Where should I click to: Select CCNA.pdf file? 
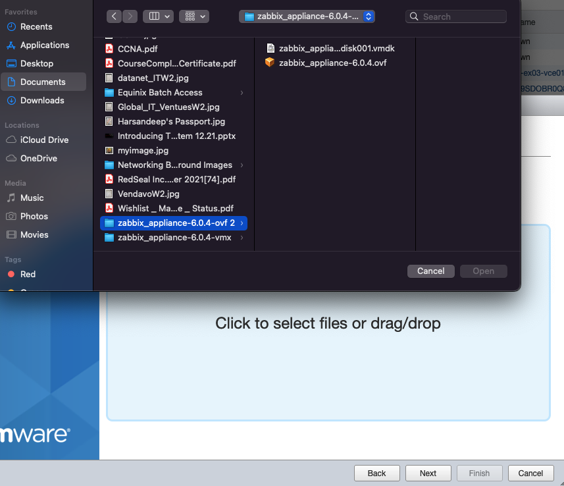point(174,49)
